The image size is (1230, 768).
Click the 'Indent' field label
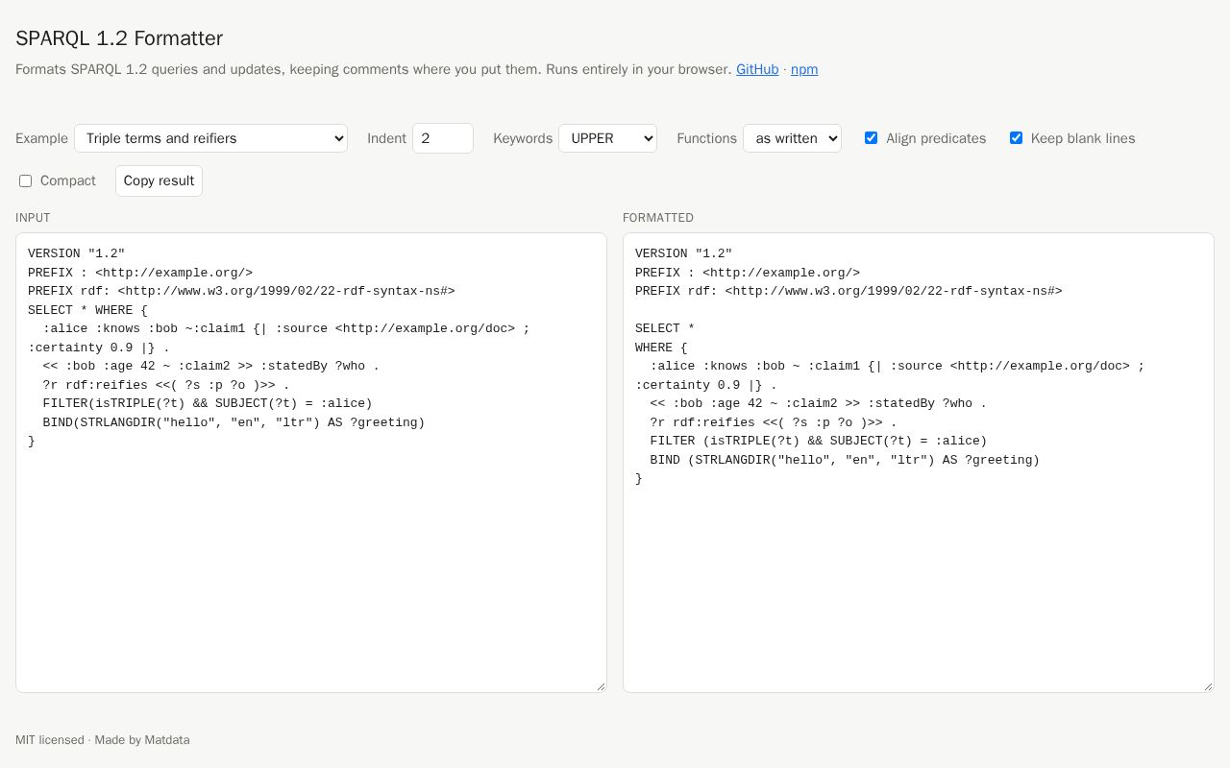click(386, 138)
